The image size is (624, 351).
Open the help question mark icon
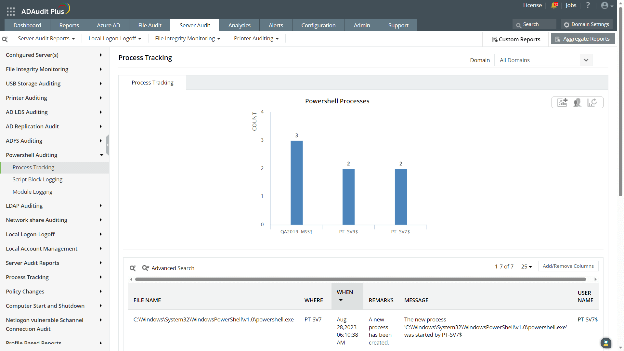pos(588,6)
